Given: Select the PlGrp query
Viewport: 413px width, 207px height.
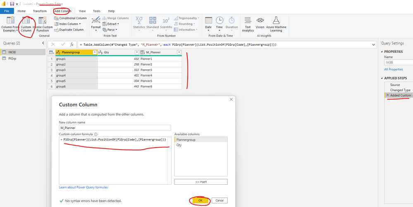Looking at the screenshot, I should click(23, 59).
